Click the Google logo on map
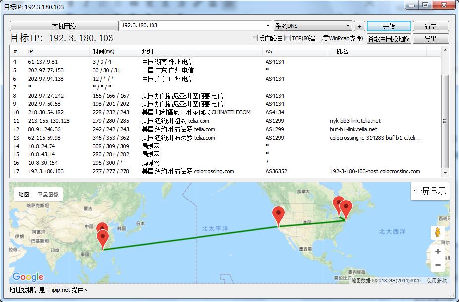This screenshot has width=459, height=302. coord(28,277)
